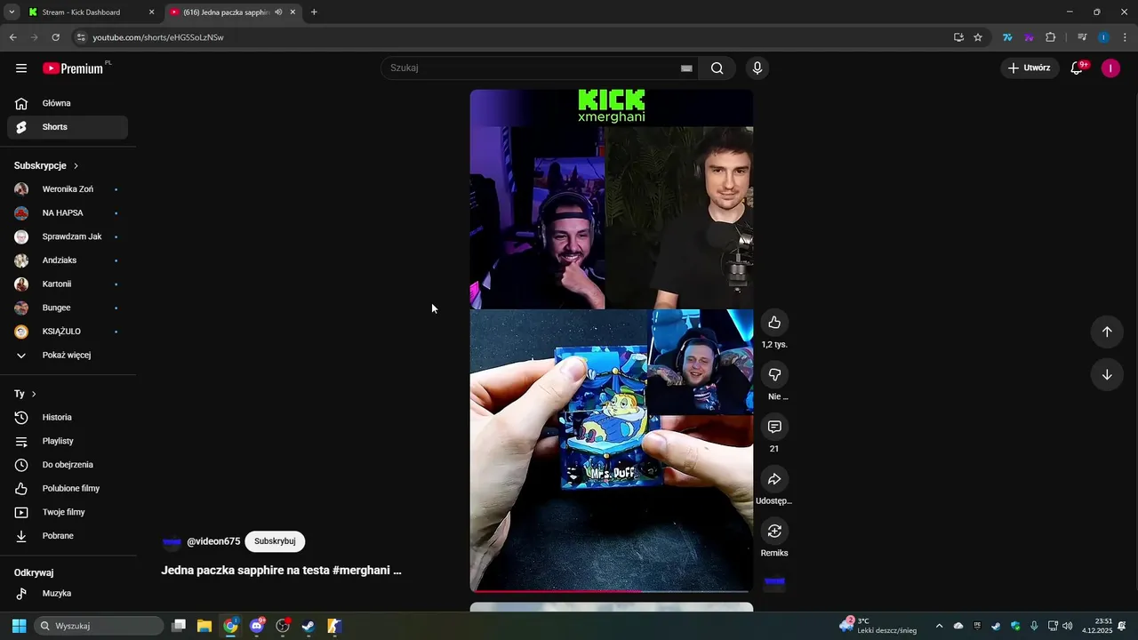
Task: Bookmark this page with star icon
Action: (x=978, y=37)
